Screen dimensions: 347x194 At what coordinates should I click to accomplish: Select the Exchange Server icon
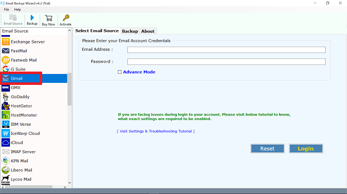click(6, 41)
